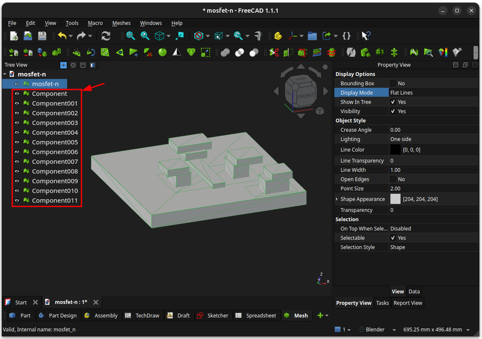Screen dimensions: 482x339
Task: Open the Shape Appearance gray swatch
Action: [x=395, y=199]
